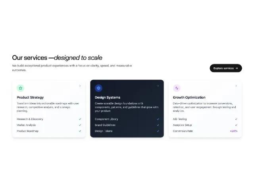Click the blue cube Design Systems icon
Screen dimensions: 254x190
[98, 88]
